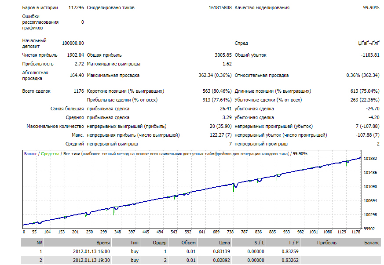
Task: Select the profit factor value 2.72
Action: (79, 64)
